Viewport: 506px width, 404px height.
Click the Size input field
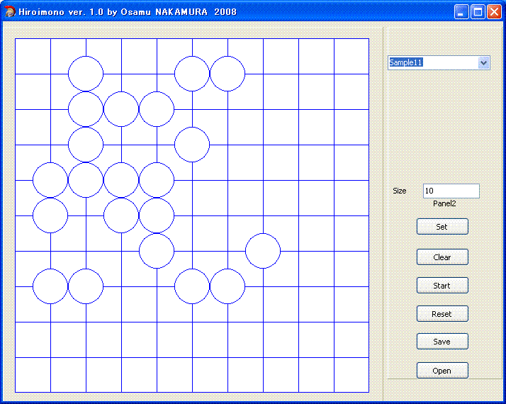(x=451, y=191)
